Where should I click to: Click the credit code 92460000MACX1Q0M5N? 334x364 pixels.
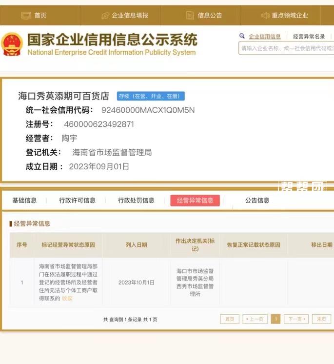click(x=148, y=110)
